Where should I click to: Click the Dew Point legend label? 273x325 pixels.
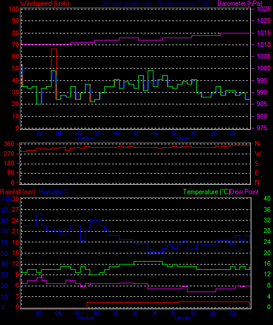coord(244,192)
